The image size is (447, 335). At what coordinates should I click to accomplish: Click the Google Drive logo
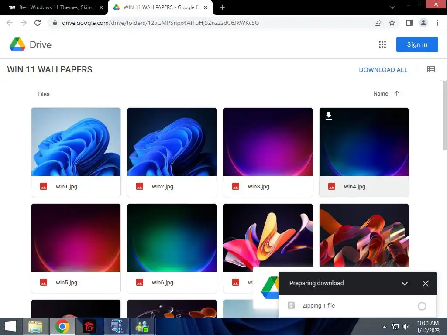click(x=17, y=44)
